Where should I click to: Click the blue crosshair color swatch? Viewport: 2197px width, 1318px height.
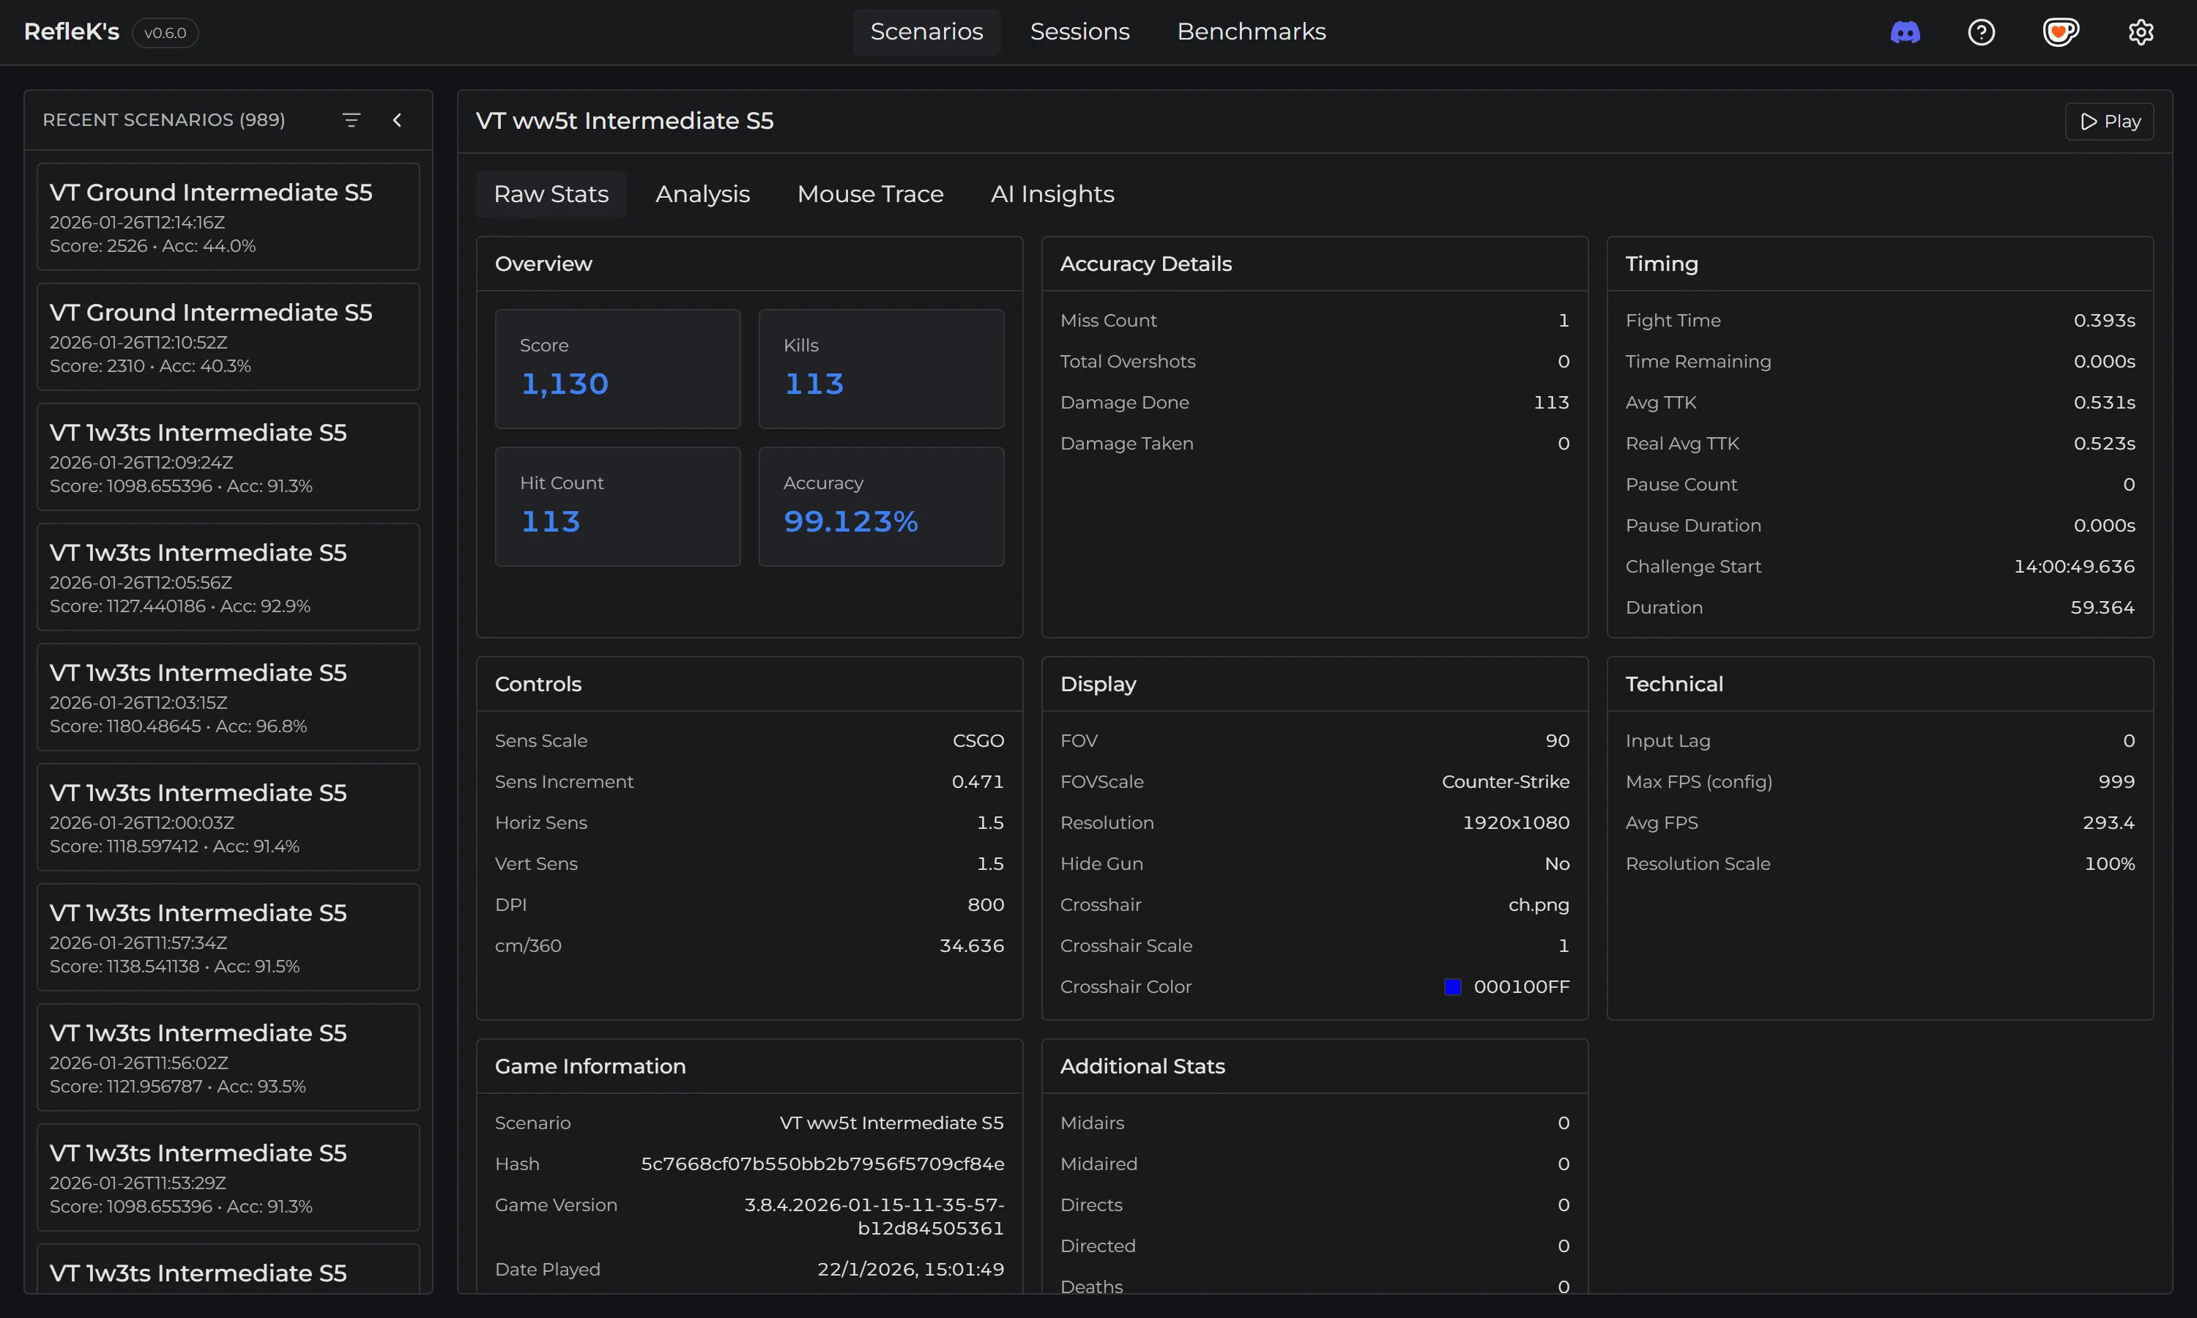(1452, 987)
